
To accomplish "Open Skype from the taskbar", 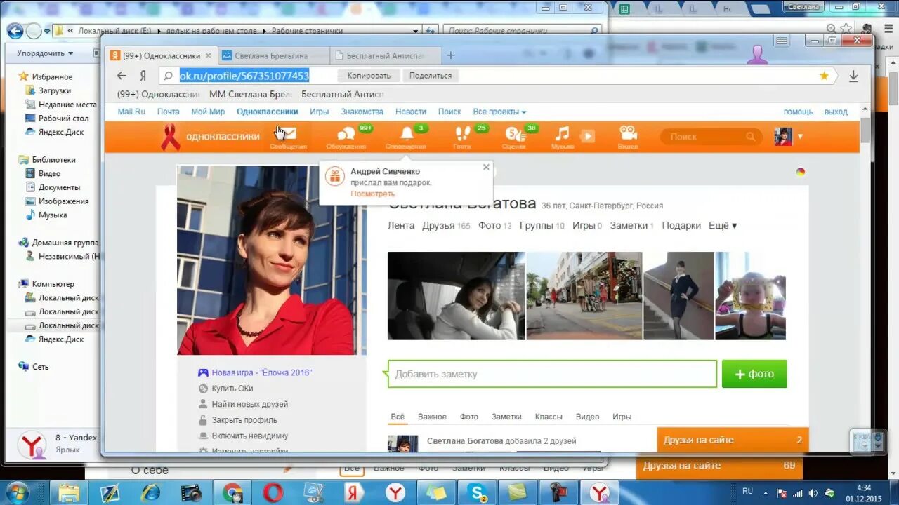I will (476, 493).
